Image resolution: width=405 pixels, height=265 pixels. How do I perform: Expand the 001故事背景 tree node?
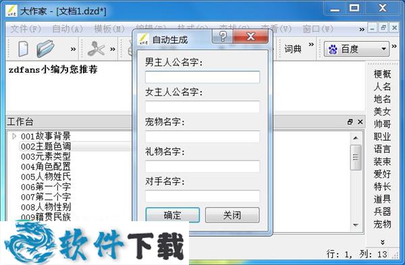tap(14, 136)
